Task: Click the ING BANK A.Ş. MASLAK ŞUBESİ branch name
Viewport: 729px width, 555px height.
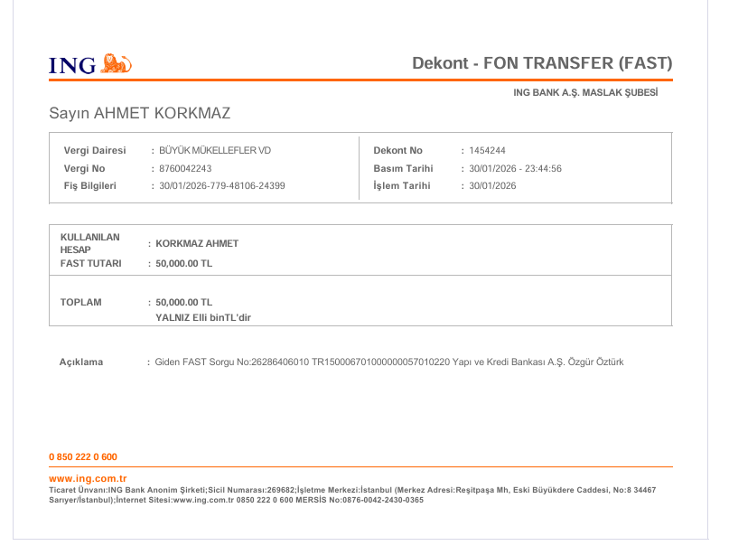Action: [x=585, y=92]
